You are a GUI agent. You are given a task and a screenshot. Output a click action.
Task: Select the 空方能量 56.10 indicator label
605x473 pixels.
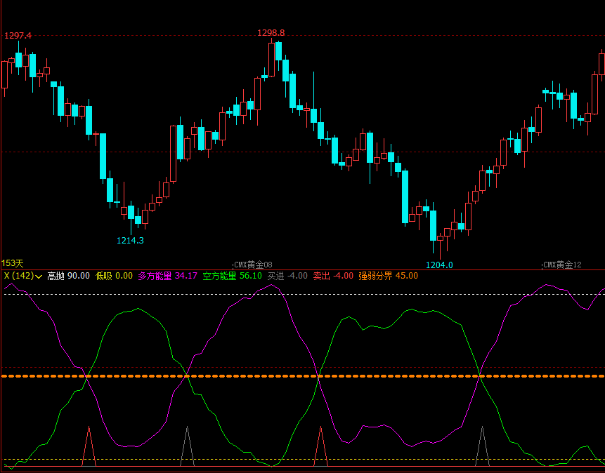pos(232,276)
